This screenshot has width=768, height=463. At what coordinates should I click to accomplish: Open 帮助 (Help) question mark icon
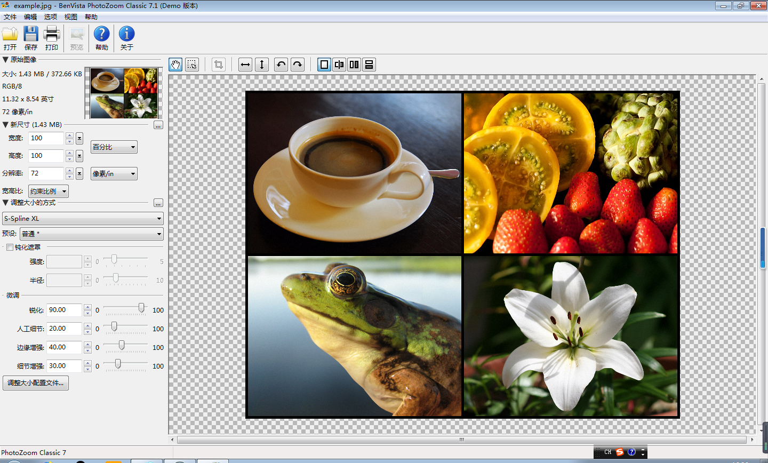[101, 34]
